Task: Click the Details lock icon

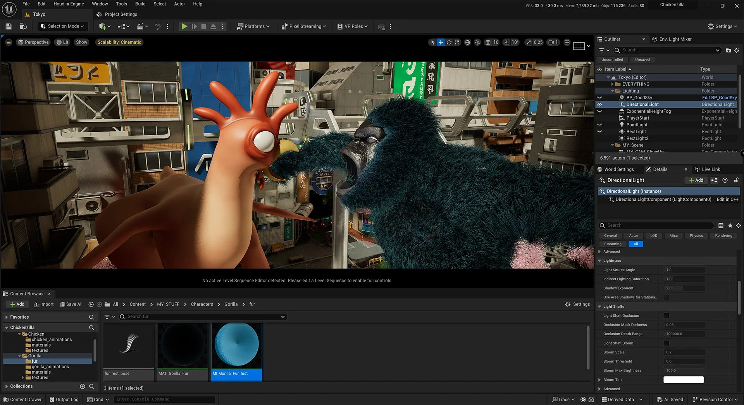Action: pos(736,180)
